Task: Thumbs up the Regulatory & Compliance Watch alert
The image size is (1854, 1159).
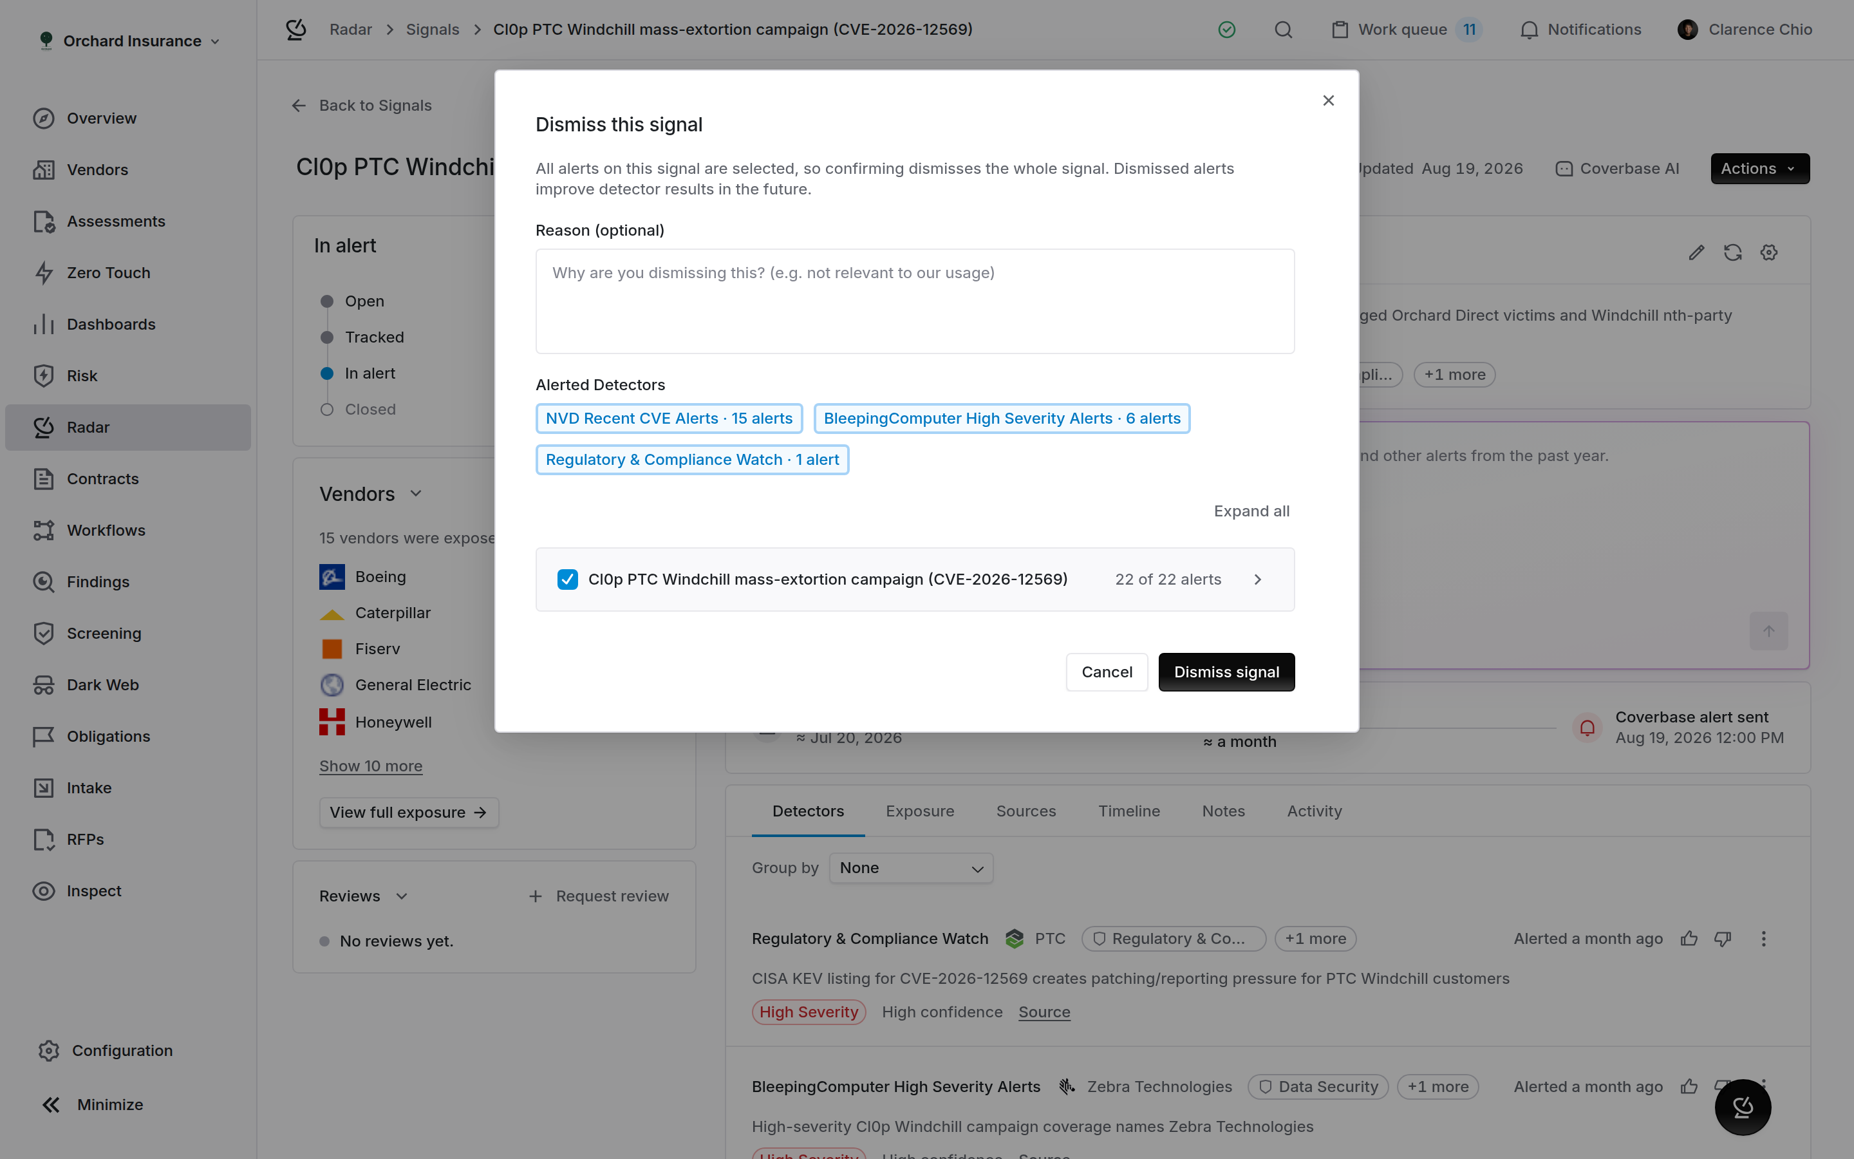Action: click(1689, 939)
